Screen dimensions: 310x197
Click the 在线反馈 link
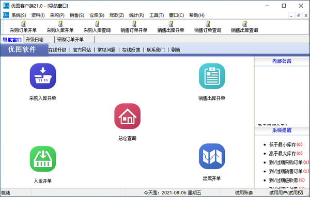[131, 50]
